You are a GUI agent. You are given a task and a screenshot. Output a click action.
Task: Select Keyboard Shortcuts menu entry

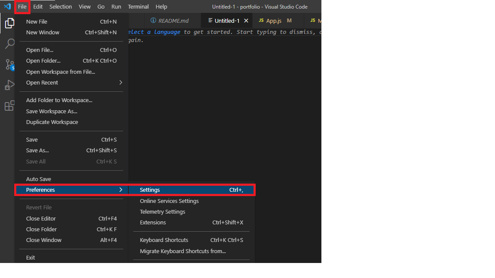point(164,240)
